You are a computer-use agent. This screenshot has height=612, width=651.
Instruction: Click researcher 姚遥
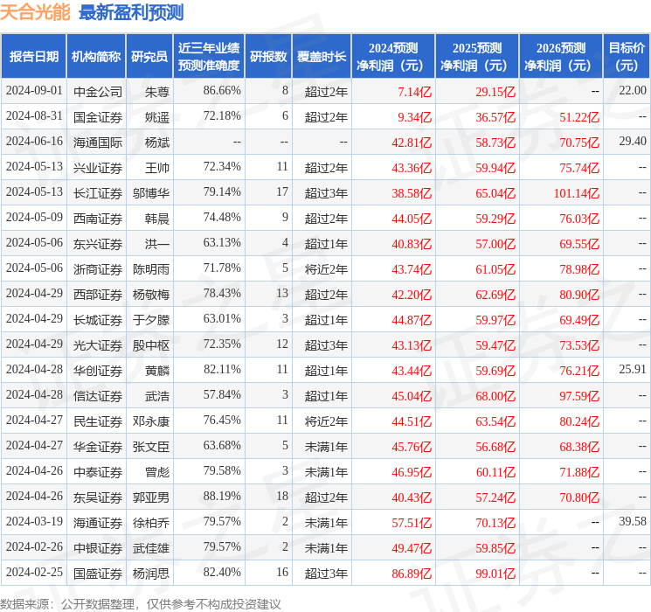pyautogui.click(x=157, y=117)
